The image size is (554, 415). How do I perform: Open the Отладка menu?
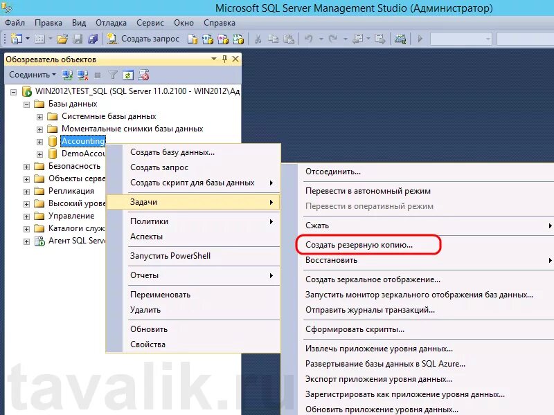click(111, 23)
